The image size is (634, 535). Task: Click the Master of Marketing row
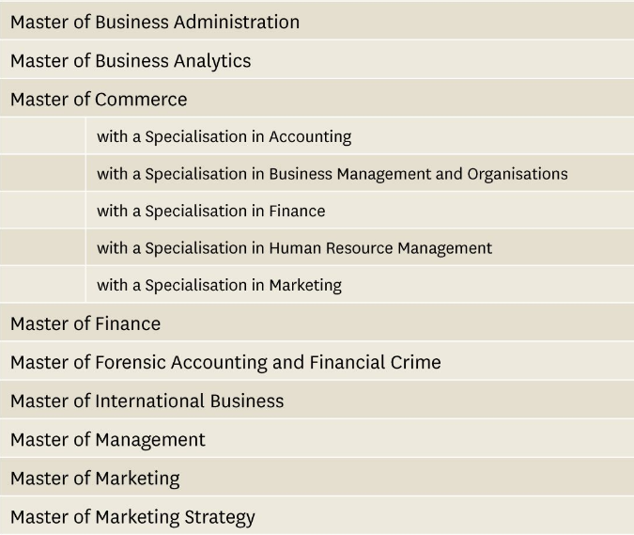(x=95, y=479)
